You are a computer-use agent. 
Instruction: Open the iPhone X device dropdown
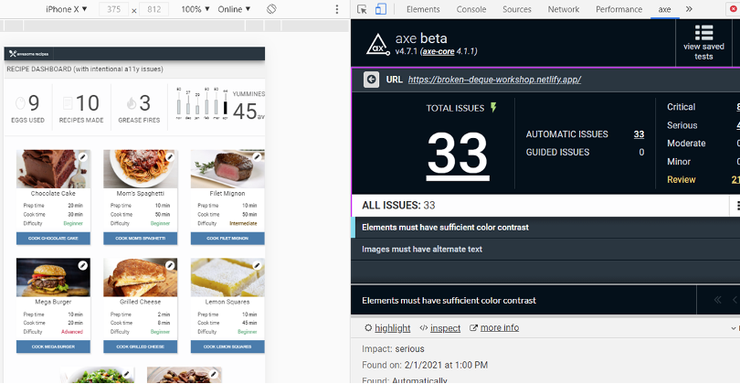coord(66,9)
